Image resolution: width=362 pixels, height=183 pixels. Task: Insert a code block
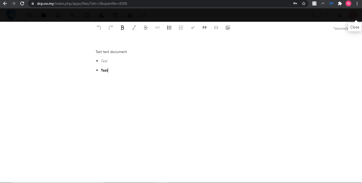(x=216, y=28)
